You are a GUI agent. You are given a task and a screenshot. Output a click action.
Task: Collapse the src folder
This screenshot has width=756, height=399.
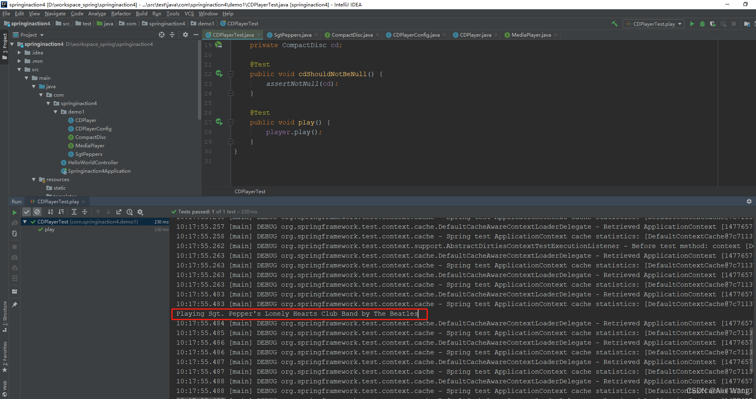click(x=19, y=70)
